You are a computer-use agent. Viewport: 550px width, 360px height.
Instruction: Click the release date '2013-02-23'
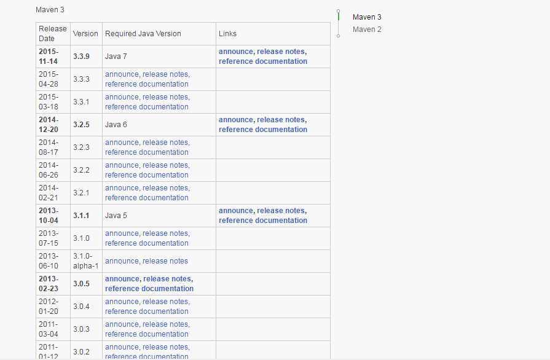click(x=49, y=284)
